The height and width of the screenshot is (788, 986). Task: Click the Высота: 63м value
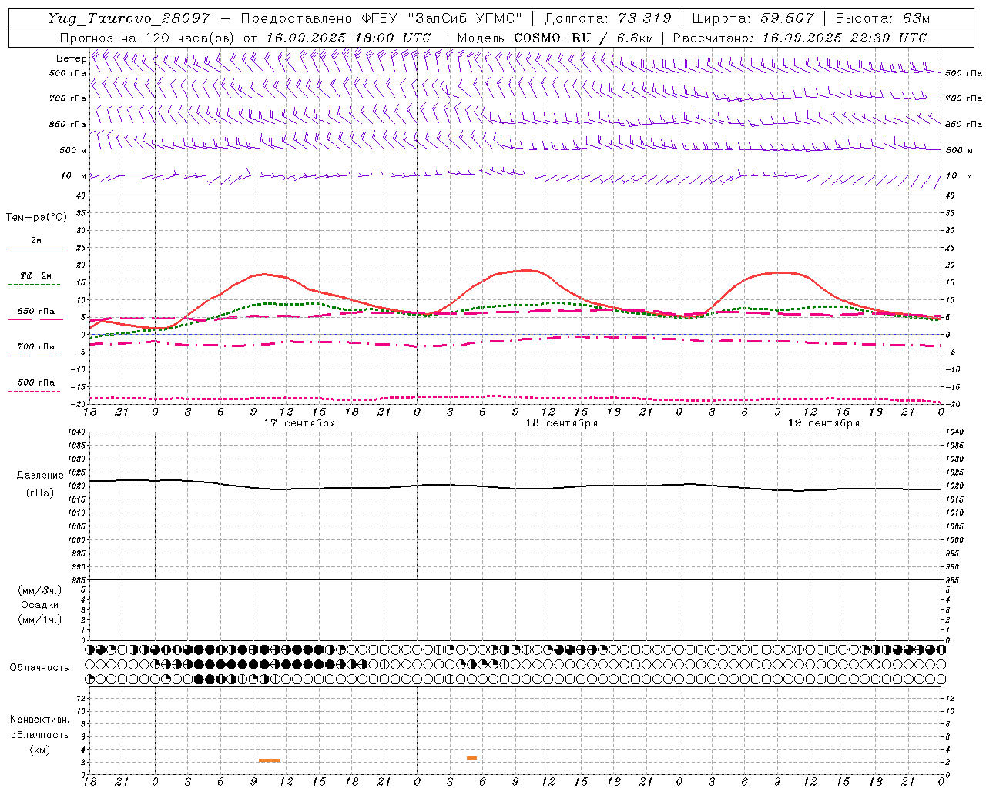tap(881, 18)
